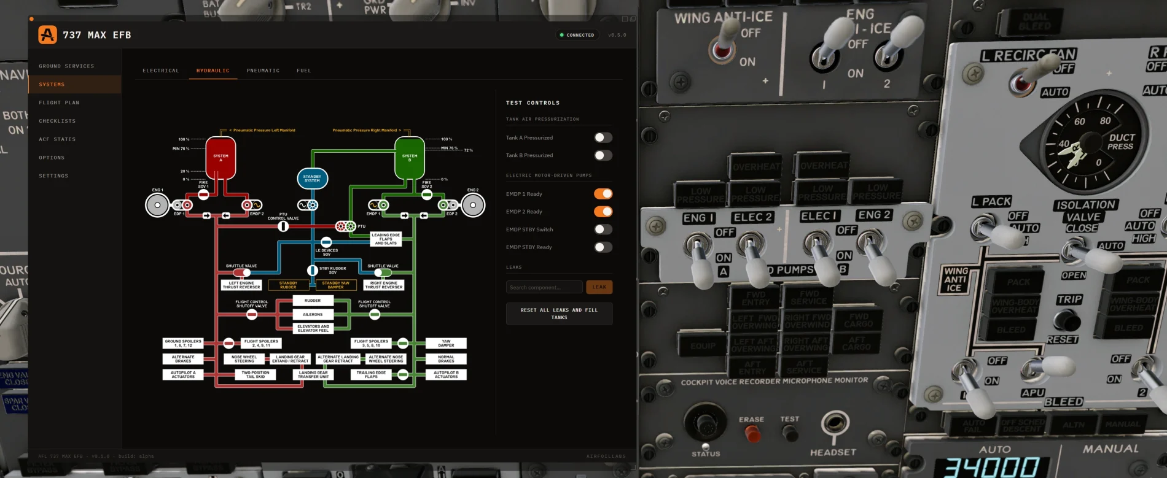1167x478 pixels.
Task: Click the red Flight Control Shutoff Valve
Action: [252, 315]
